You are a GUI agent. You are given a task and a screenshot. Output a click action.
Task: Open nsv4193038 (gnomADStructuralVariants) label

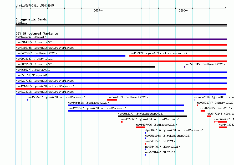(x=158, y=53)
